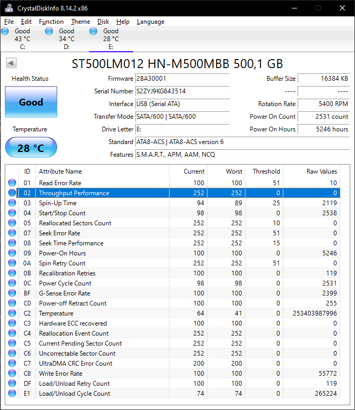Click the Attribute Name column header
This screenshot has width=355, height=410.
tap(102, 171)
